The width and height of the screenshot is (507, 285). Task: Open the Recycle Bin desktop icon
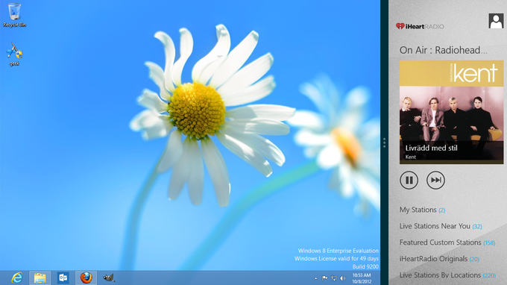pyautogui.click(x=14, y=15)
